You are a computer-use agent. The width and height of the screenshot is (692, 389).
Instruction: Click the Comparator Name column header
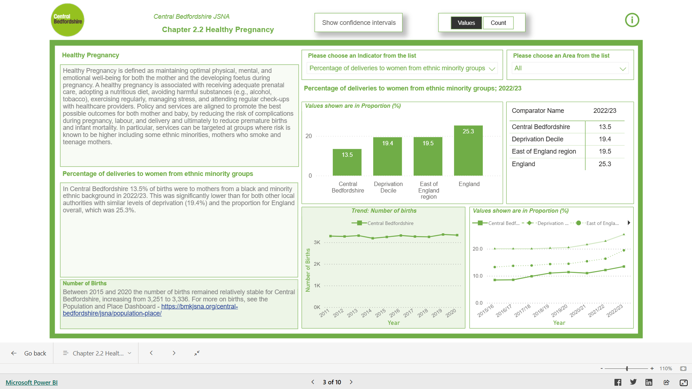pos(538,111)
